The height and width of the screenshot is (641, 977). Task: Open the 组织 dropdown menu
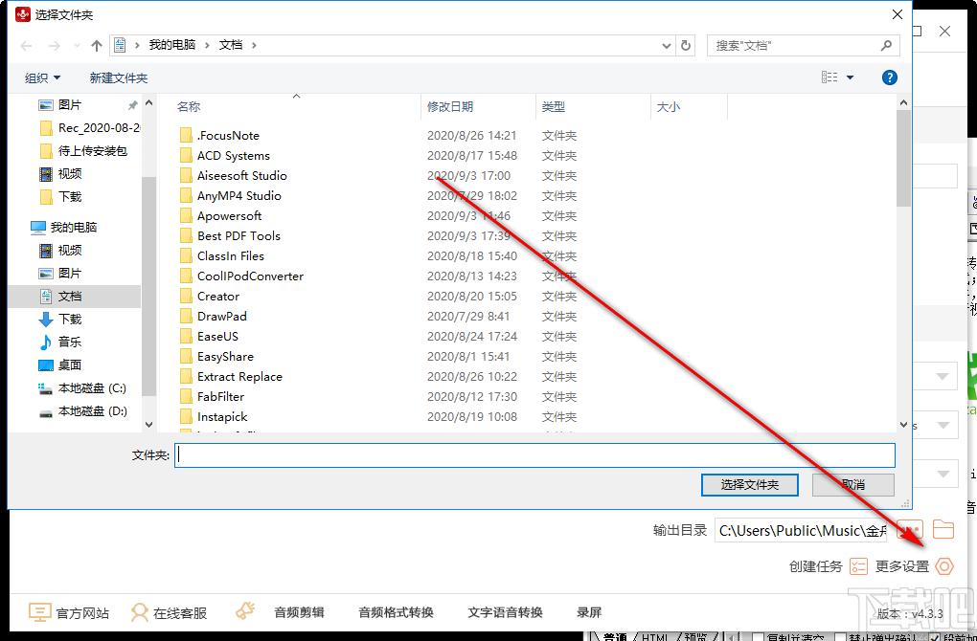coord(42,77)
